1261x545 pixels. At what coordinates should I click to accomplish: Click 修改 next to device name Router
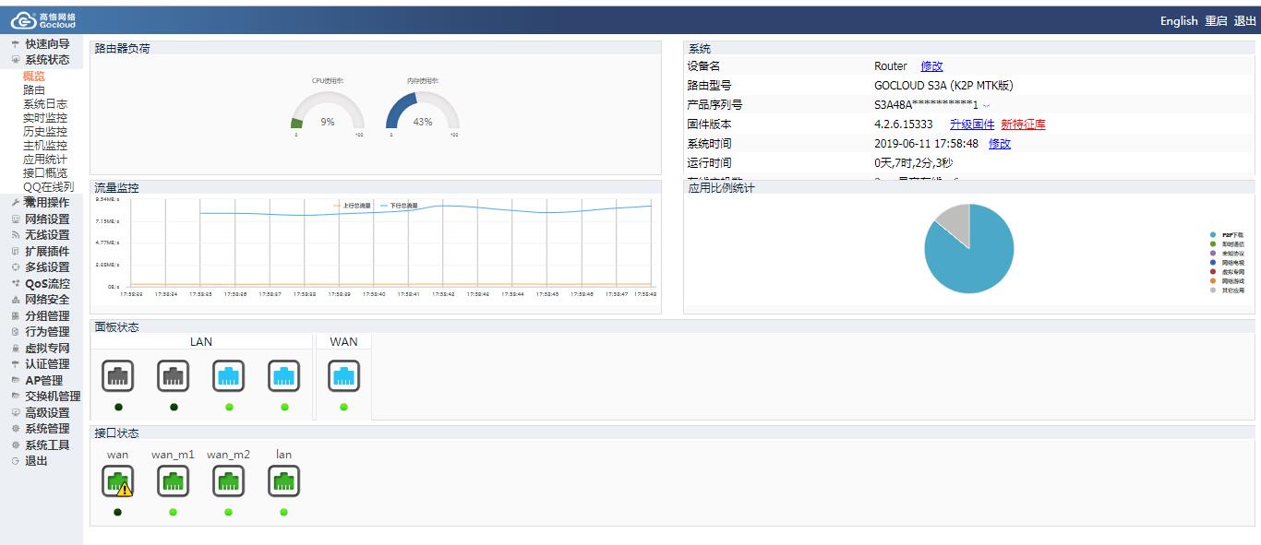pos(932,65)
